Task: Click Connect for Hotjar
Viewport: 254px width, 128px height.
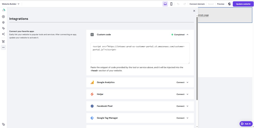Action: 180,94
